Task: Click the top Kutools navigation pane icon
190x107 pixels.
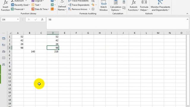Action: [x=4, y=39]
